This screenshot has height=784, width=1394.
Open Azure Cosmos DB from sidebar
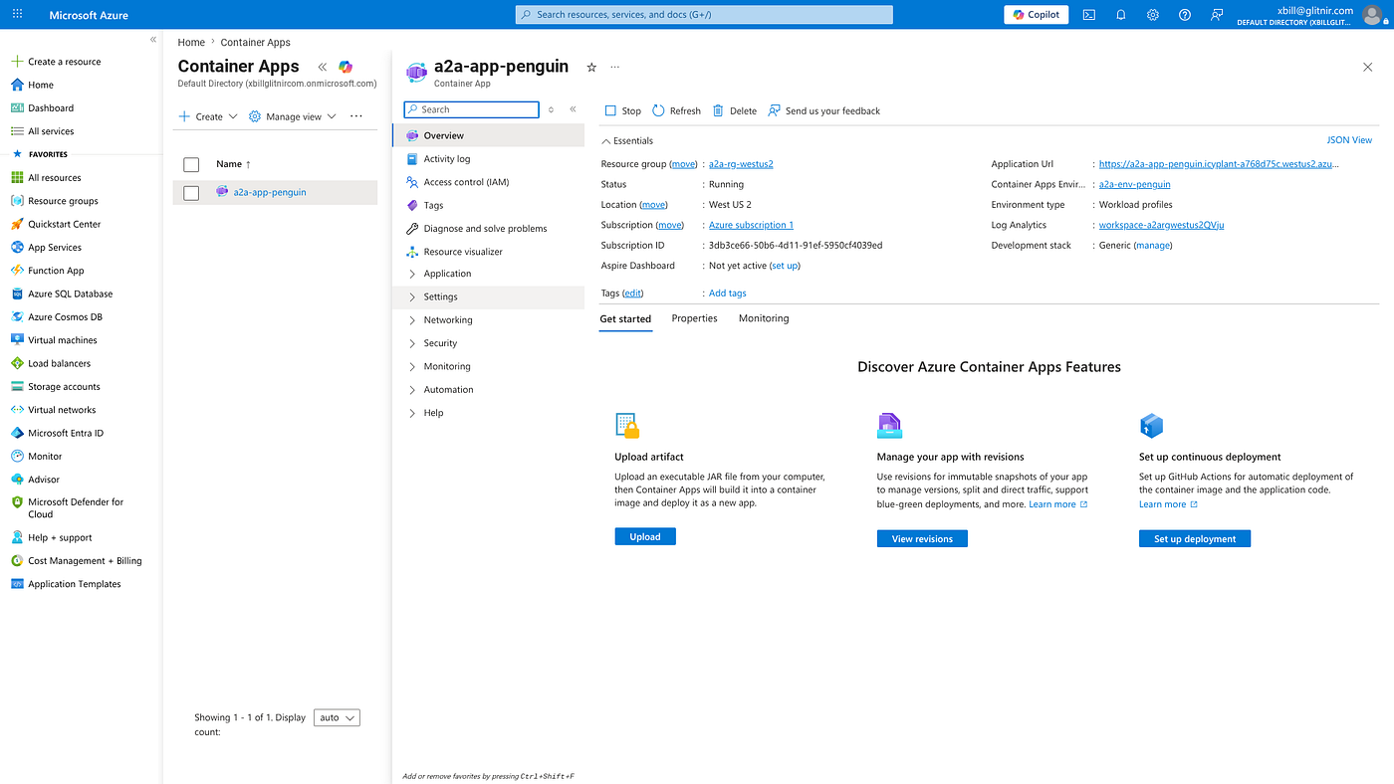tap(57, 316)
